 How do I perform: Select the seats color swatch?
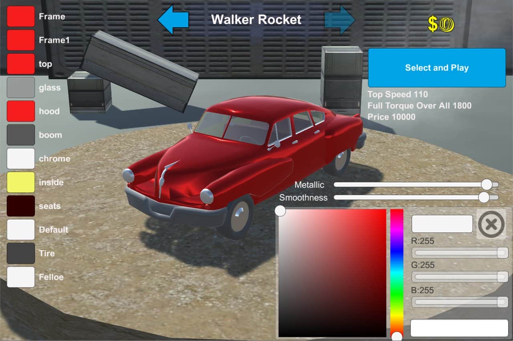[20, 206]
